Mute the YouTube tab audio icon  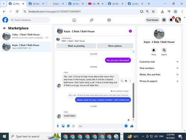(98, 4)
